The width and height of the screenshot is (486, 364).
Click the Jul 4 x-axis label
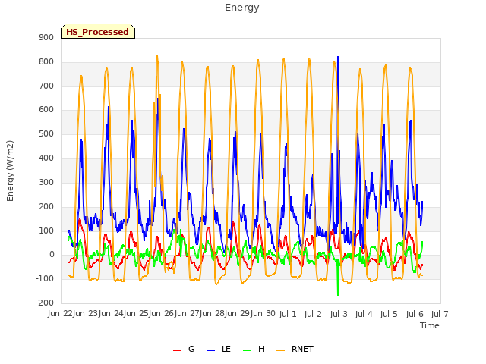click(x=364, y=314)
